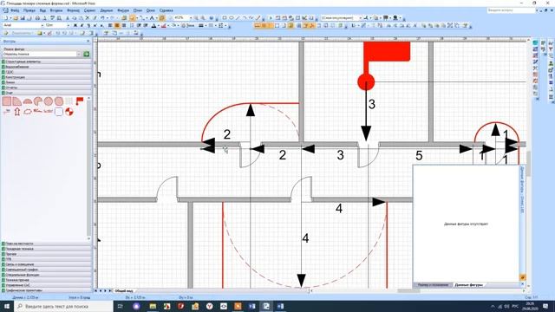Select the Line drawing tool
Image resolution: width=555 pixels, height=312 pixels.
238,17
